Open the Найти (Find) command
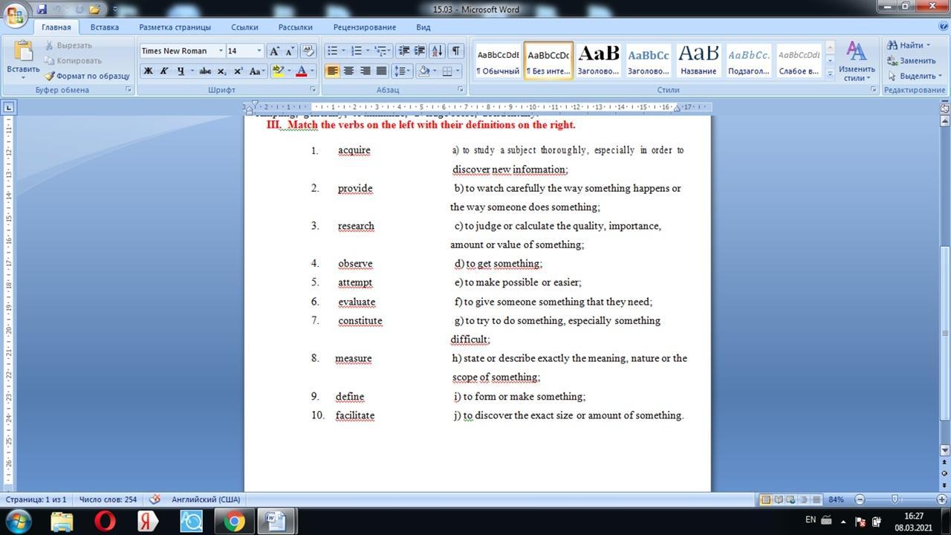Image resolution: width=951 pixels, height=535 pixels. [909, 45]
